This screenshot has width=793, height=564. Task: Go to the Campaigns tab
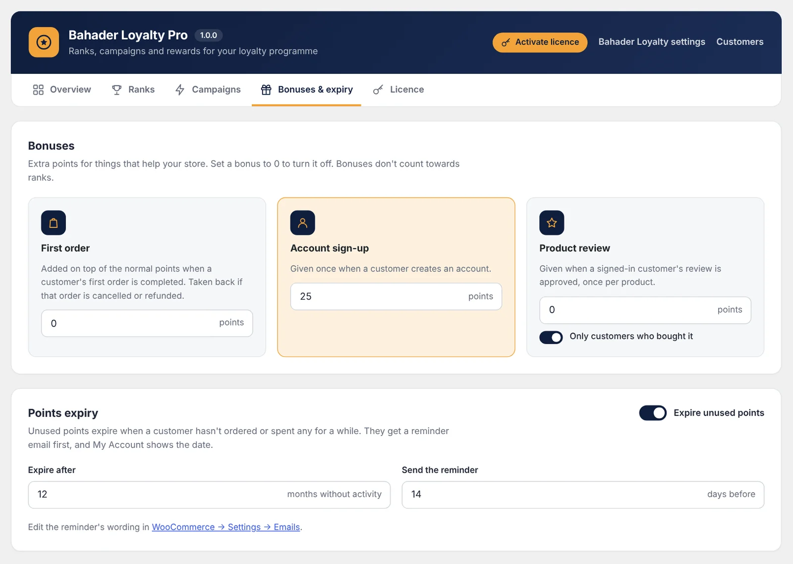coord(208,90)
